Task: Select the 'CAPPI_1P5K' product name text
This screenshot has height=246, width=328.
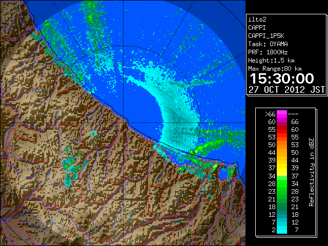Action: coord(266,36)
